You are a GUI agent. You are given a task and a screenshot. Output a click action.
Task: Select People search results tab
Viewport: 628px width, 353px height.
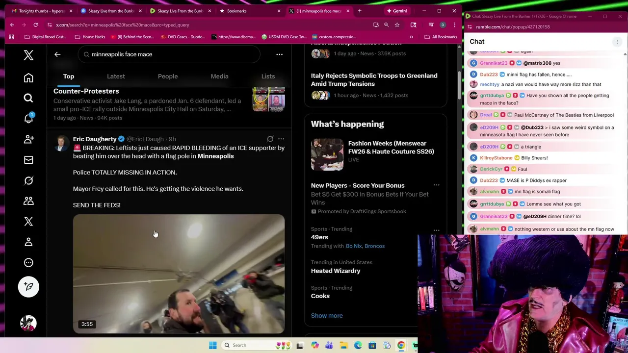point(168,76)
